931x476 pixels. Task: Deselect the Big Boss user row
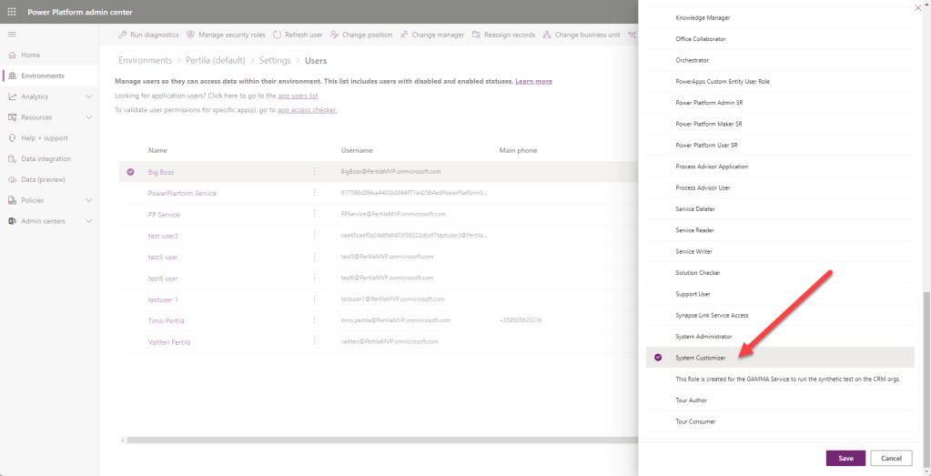coord(130,171)
